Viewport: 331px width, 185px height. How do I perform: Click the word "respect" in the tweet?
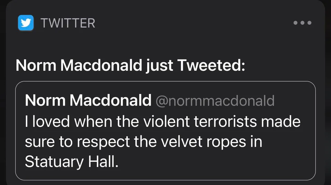point(103,142)
